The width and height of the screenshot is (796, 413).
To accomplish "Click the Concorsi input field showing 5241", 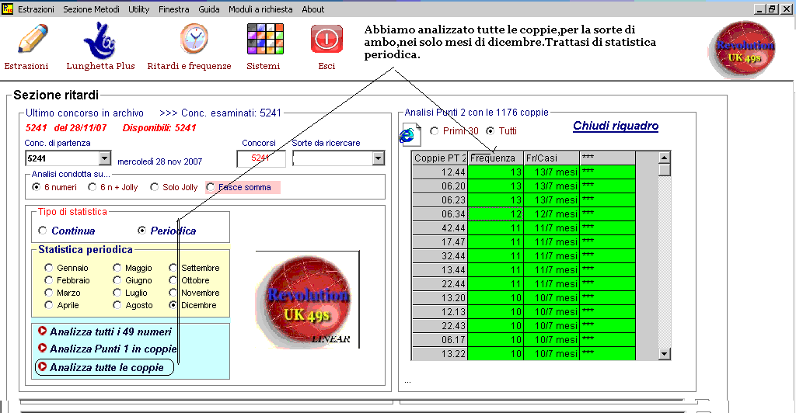I will tap(261, 158).
